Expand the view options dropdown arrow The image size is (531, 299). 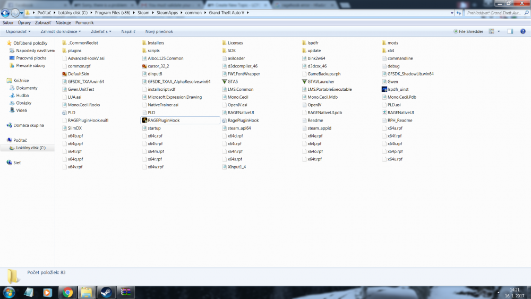[x=499, y=31]
